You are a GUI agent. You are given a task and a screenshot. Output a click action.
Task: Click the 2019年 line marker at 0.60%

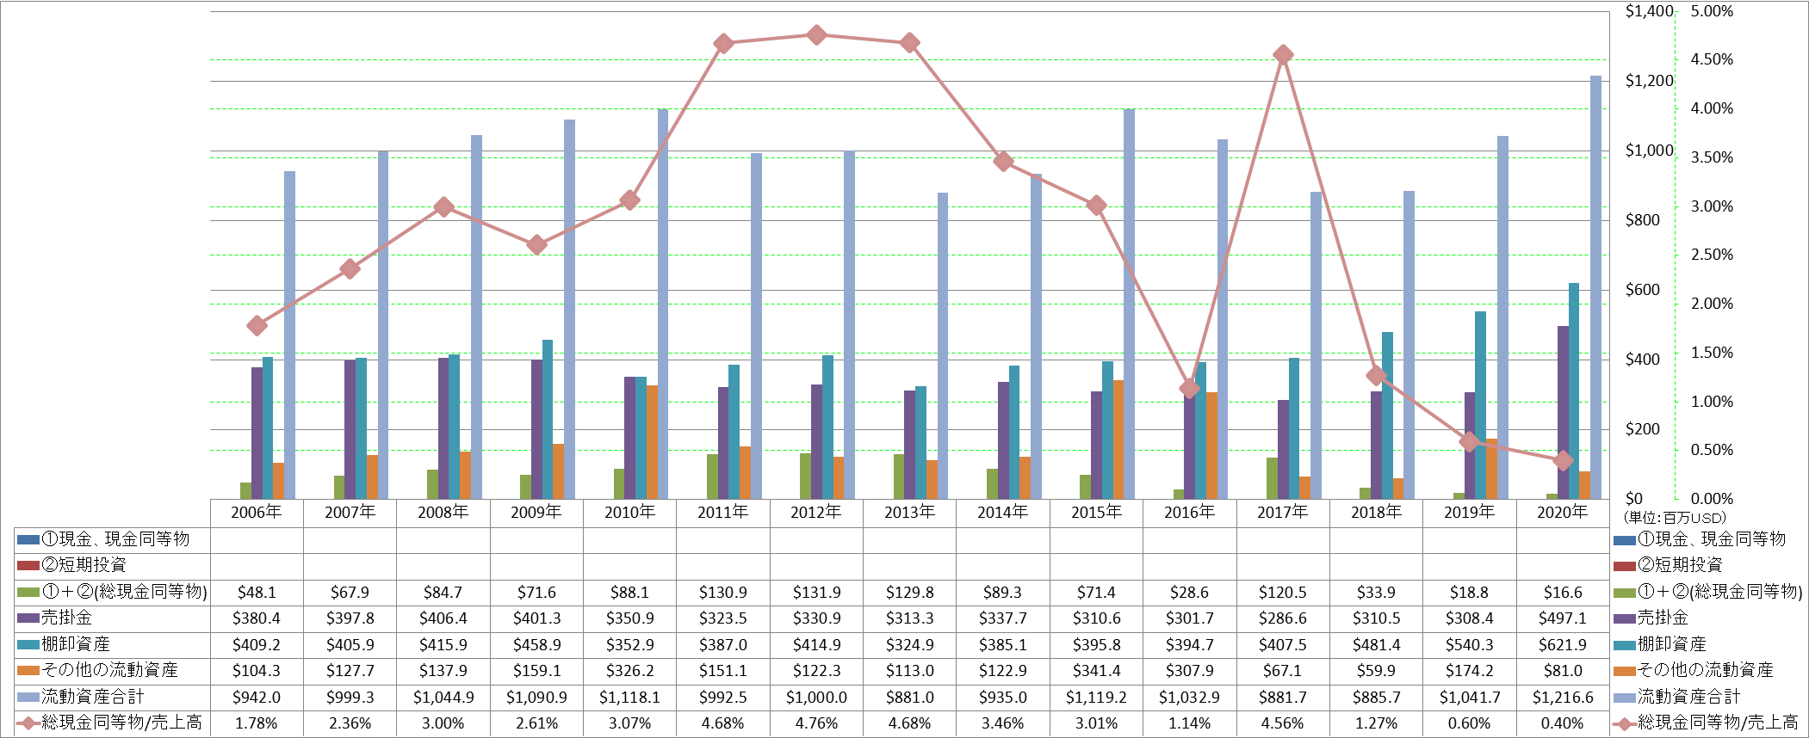(x=1470, y=441)
